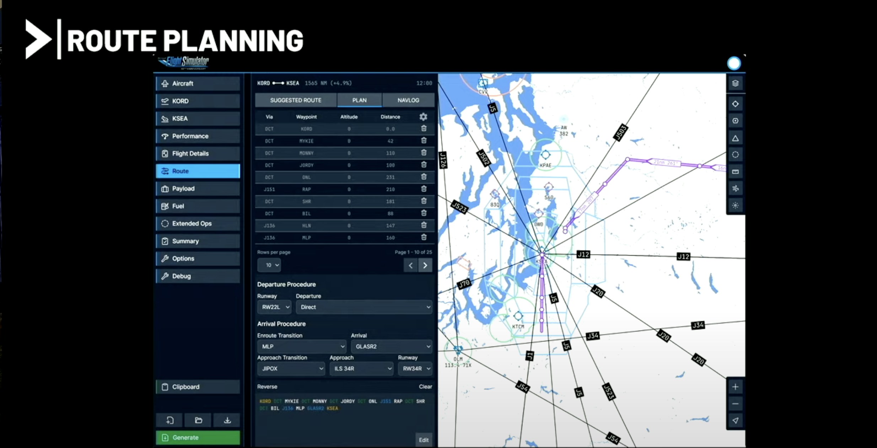Go to next page of waypoints
Viewport: 877px width, 448px height.
(x=425, y=265)
